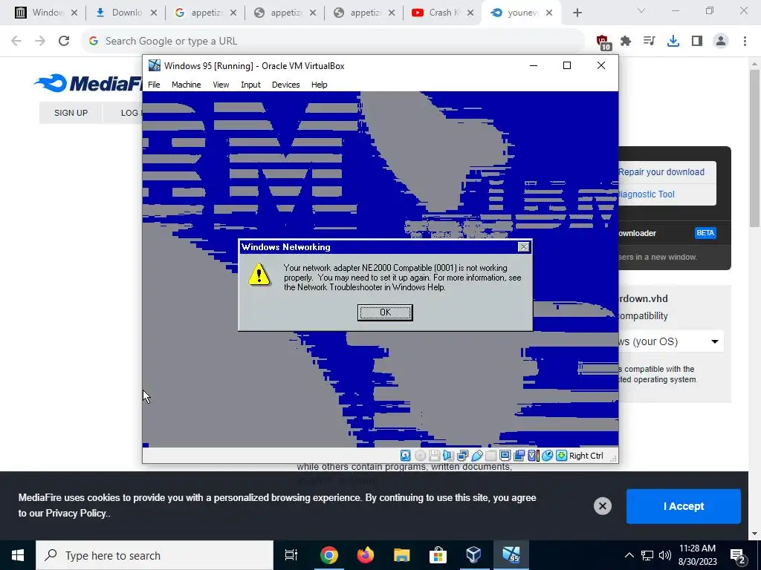This screenshot has height=570, width=761.
Task: Click the MediaFire logo
Action: pos(88,83)
